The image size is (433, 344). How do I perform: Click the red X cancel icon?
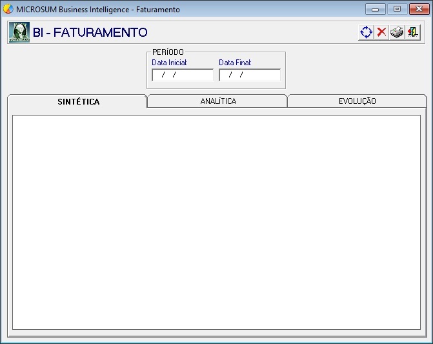pos(381,32)
